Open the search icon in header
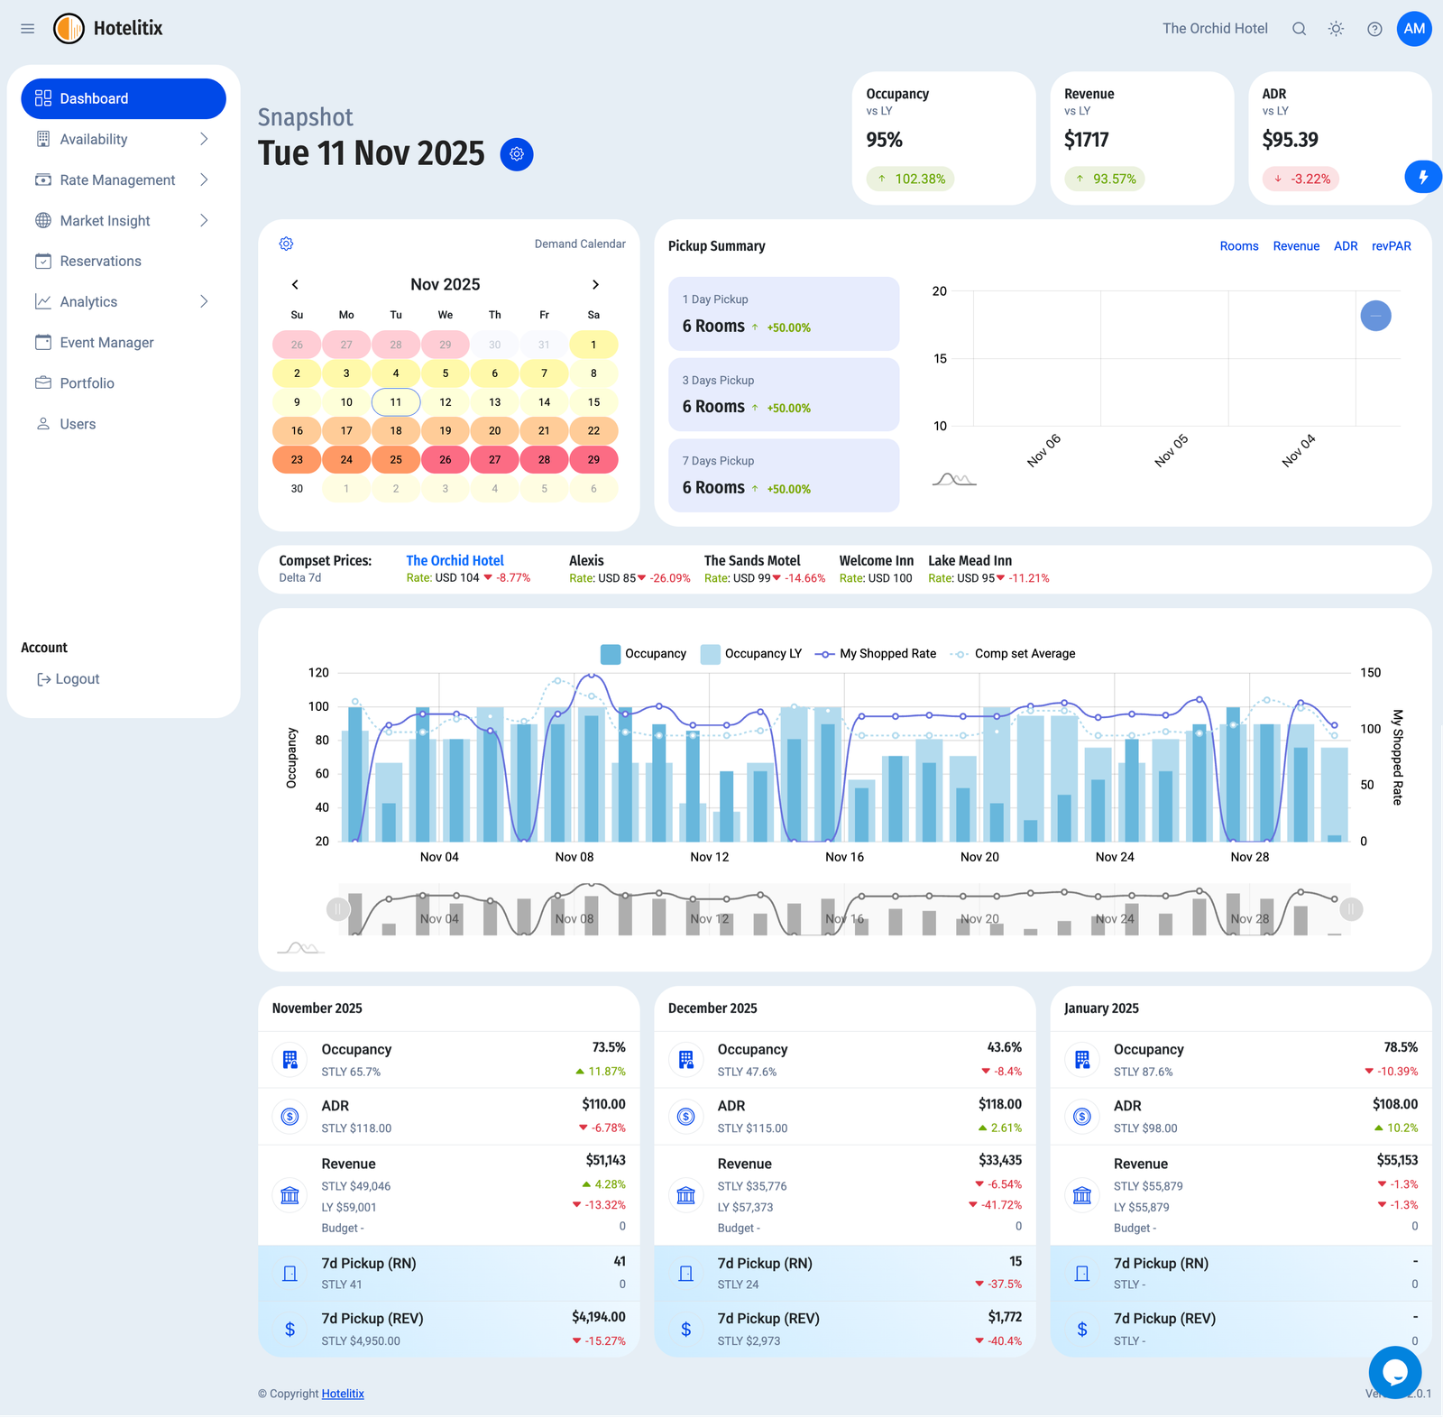1443x1418 pixels. click(x=1299, y=29)
